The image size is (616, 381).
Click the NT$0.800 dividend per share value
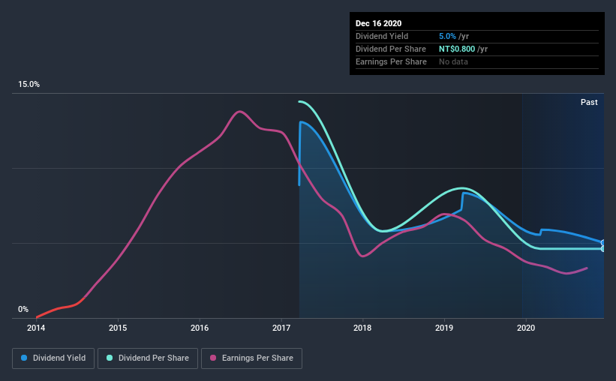[457, 49]
